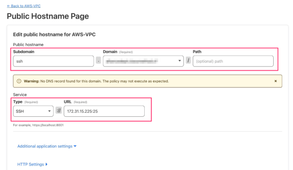Click the slash separator before Path
Image resolution: width=293 pixels, height=170 pixels.
[188, 60]
